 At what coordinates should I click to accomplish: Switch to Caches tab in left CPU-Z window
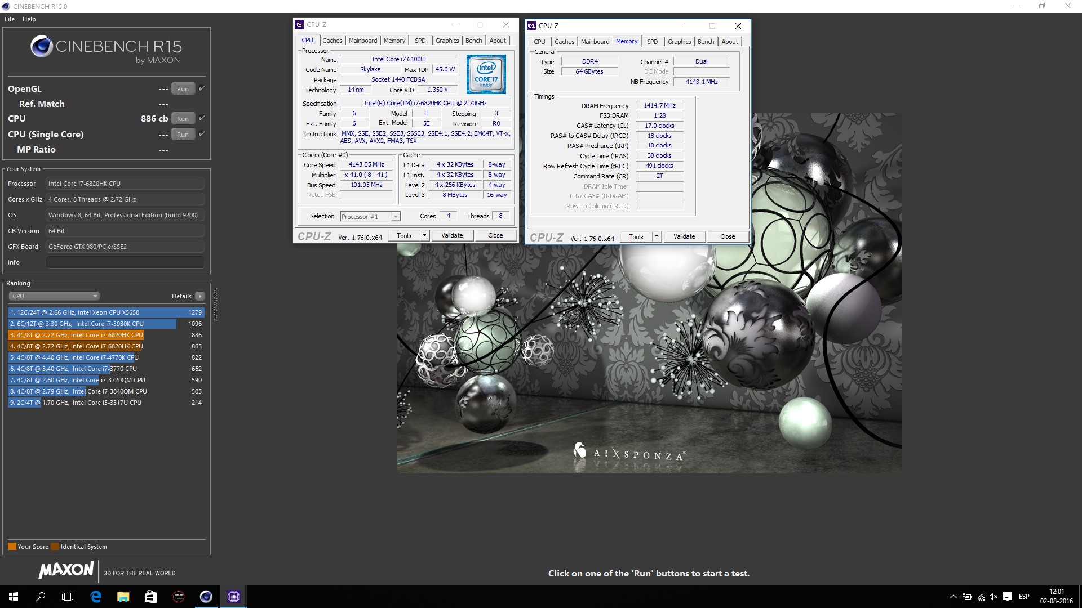[x=332, y=41]
